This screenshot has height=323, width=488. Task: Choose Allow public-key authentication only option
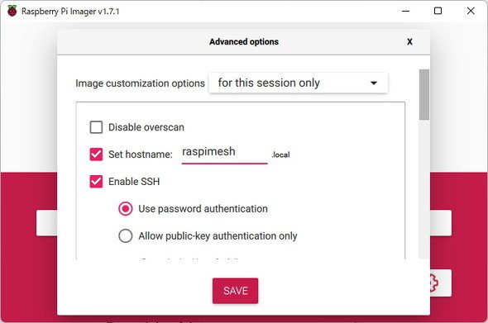pos(126,236)
